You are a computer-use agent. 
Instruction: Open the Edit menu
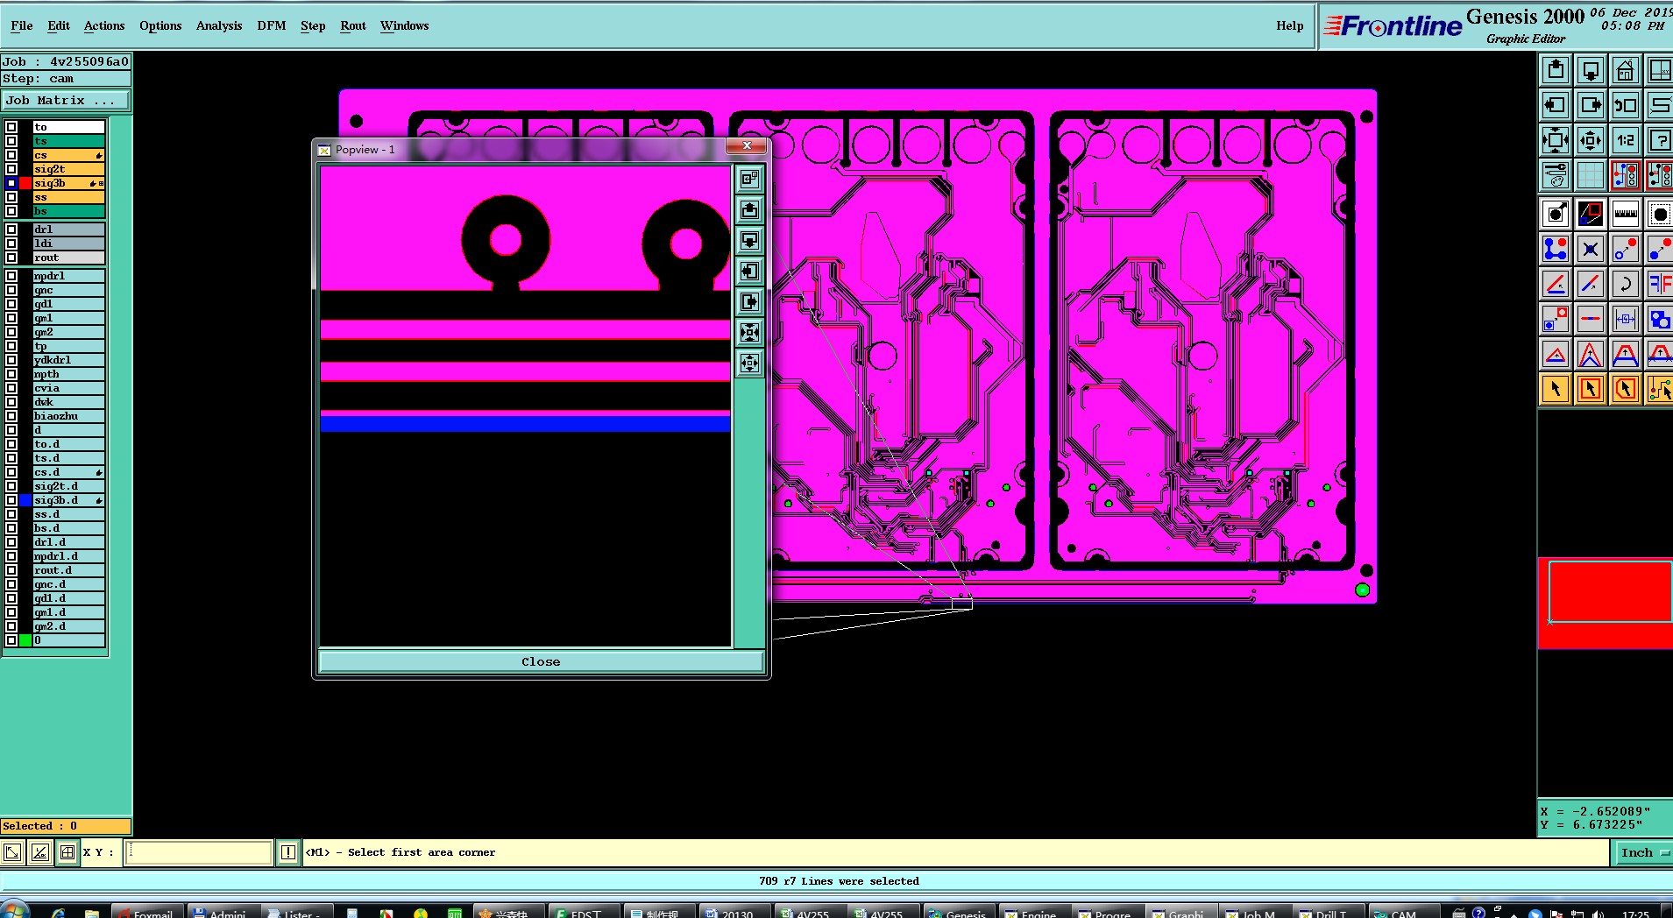click(59, 25)
